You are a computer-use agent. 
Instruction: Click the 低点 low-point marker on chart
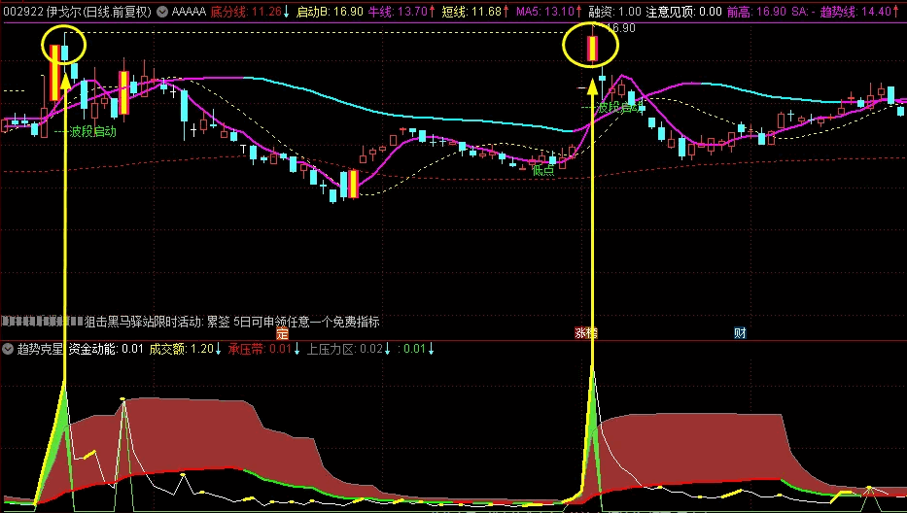click(541, 170)
